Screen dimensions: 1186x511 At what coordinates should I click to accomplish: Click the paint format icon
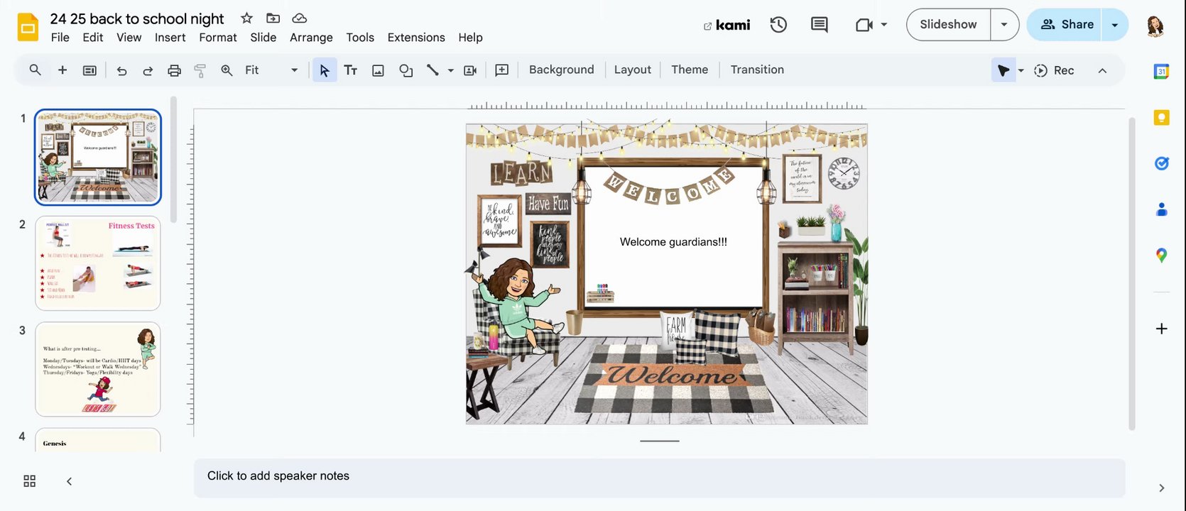[x=200, y=70]
